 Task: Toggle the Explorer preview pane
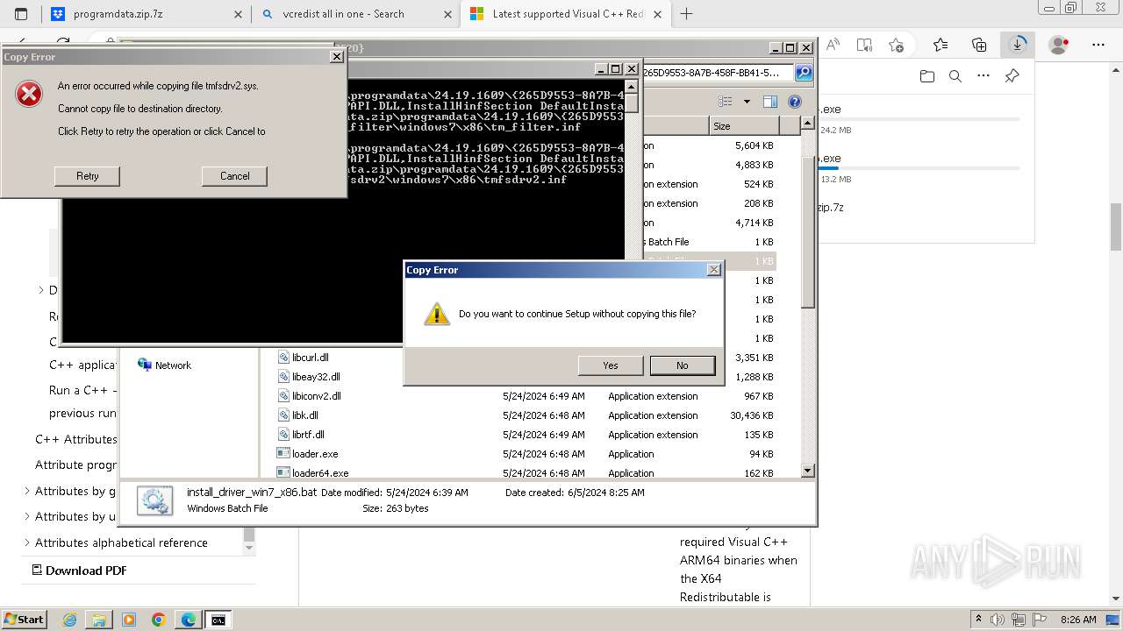[x=770, y=102]
